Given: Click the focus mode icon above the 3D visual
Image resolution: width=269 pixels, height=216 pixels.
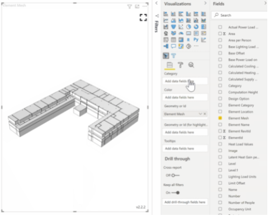Looking at the screenshot, I should (x=137, y=7).
